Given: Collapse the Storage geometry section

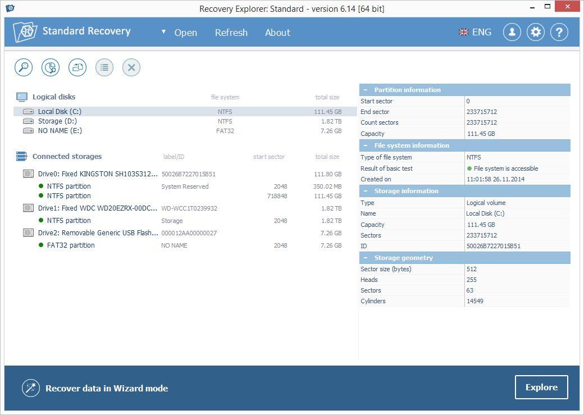Looking at the screenshot, I should [x=366, y=258].
